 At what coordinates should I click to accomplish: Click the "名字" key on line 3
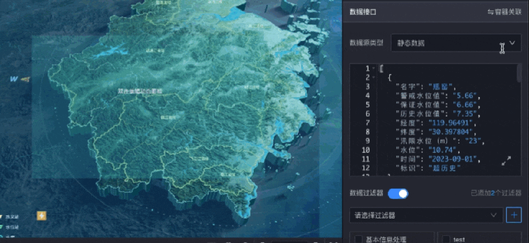(408, 87)
